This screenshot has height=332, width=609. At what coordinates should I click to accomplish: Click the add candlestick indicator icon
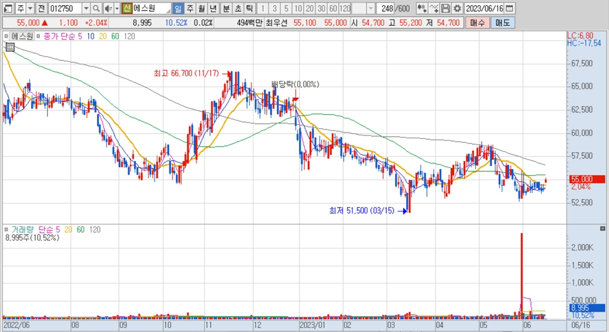tap(422, 9)
